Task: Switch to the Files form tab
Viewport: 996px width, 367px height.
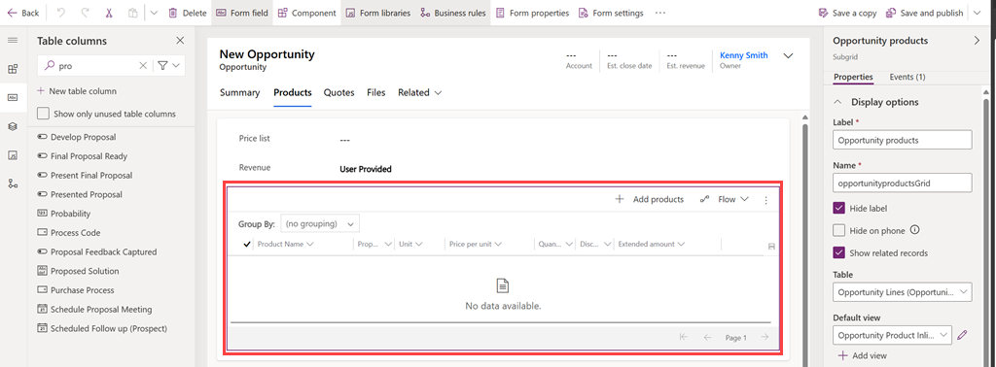Action: (x=376, y=92)
